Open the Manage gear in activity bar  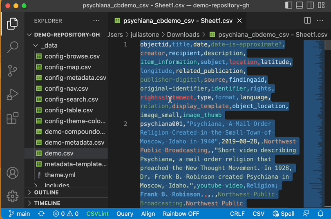[x=12, y=197]
